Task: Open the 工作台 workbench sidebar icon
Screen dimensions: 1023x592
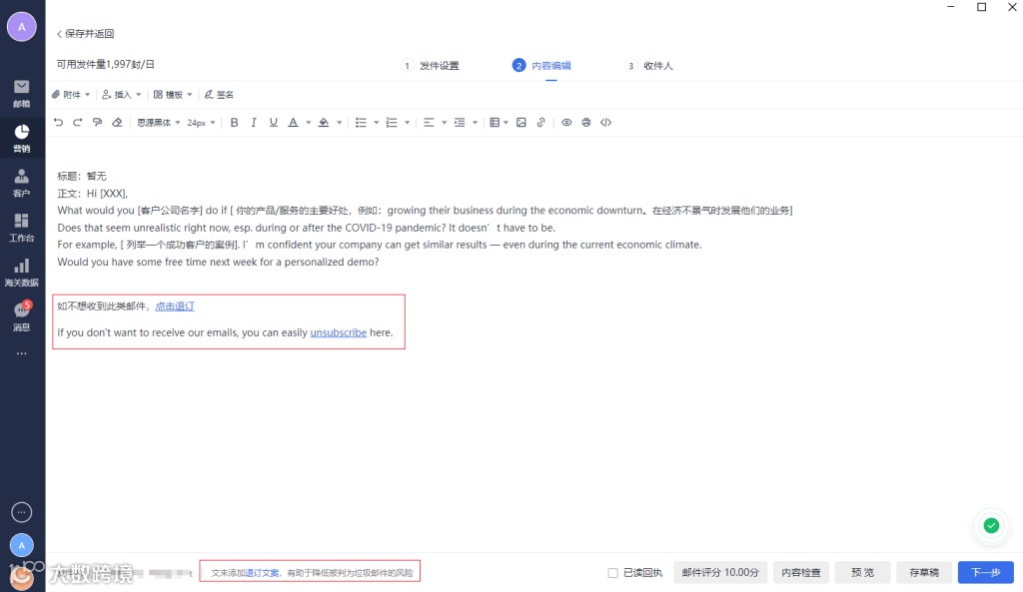Action: pyautogui.click(x=22, y=228)
